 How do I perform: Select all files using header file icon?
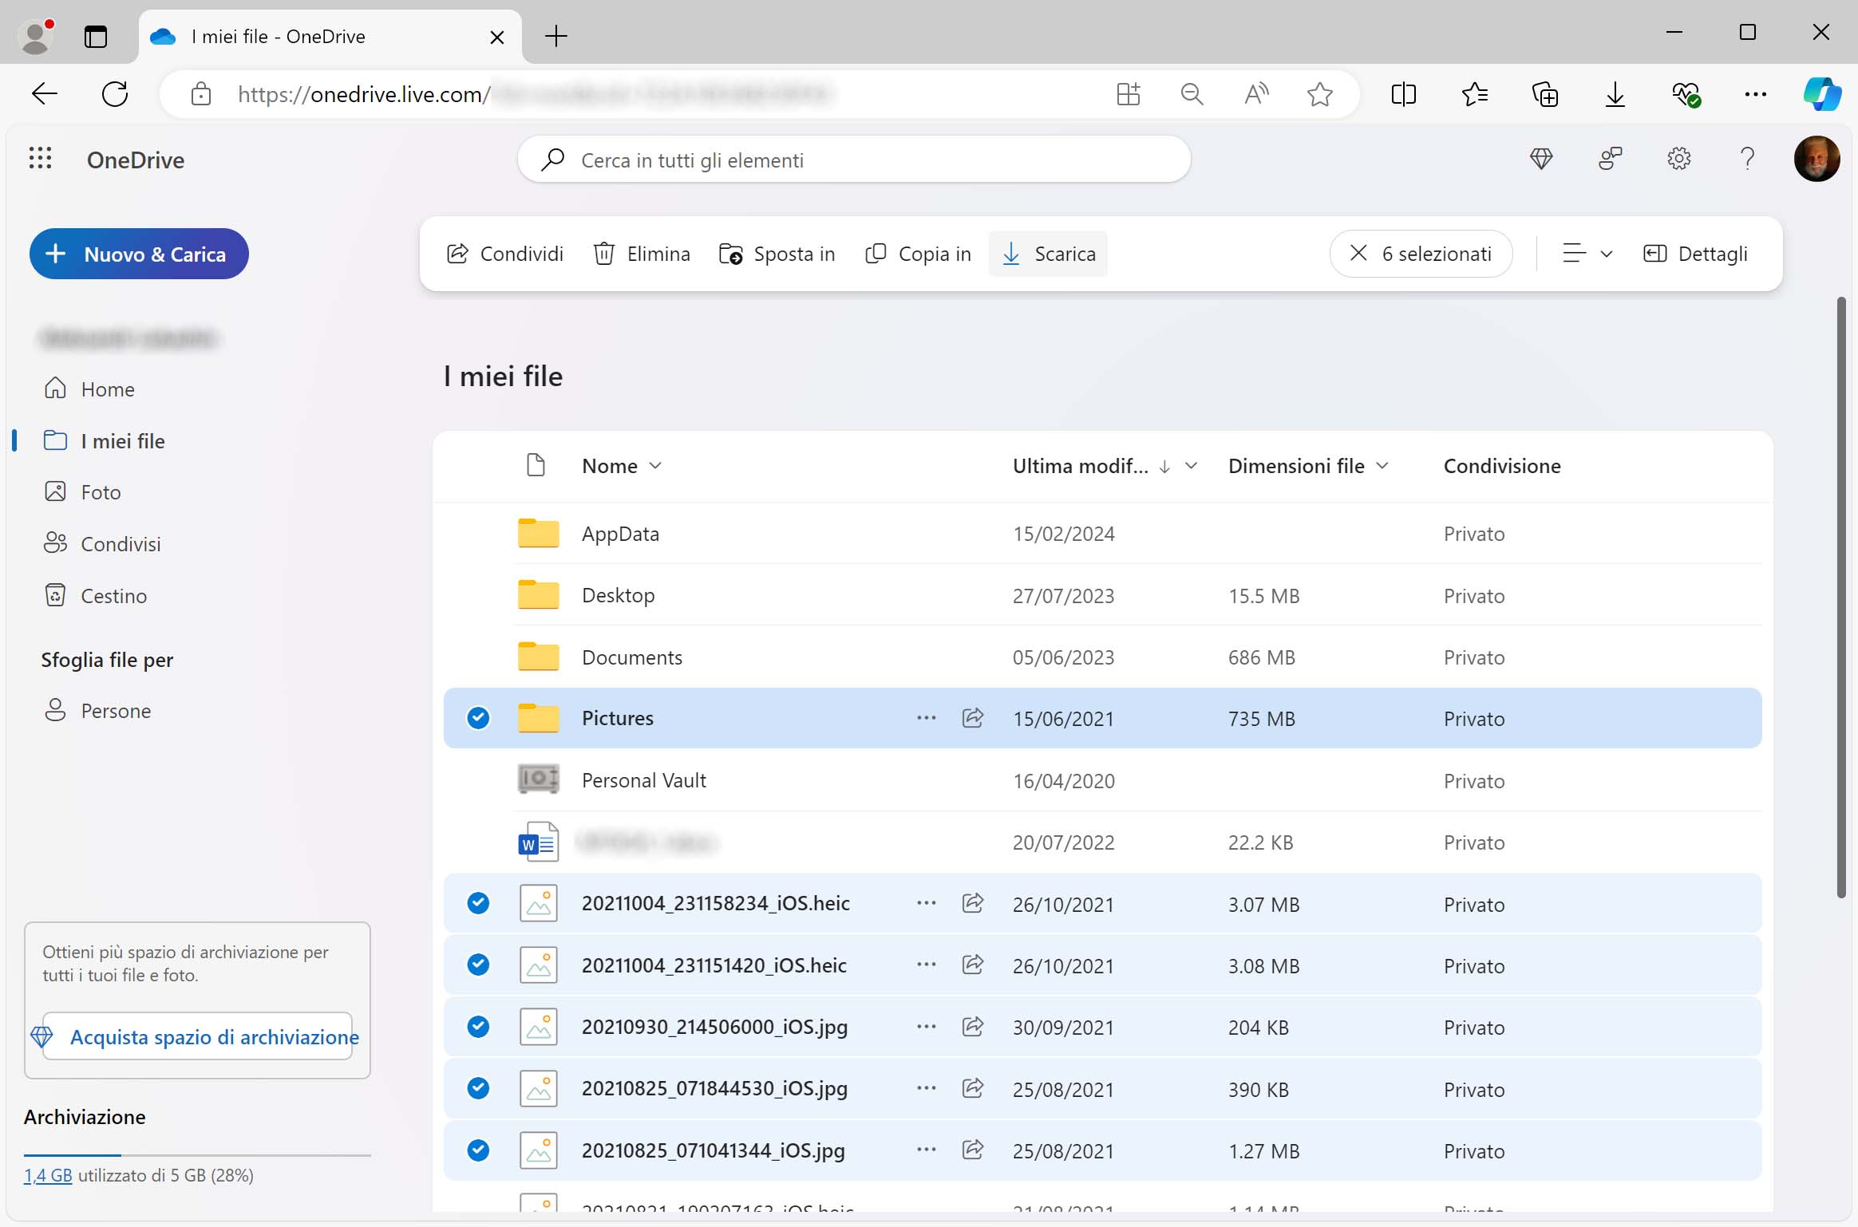point(536,465)
